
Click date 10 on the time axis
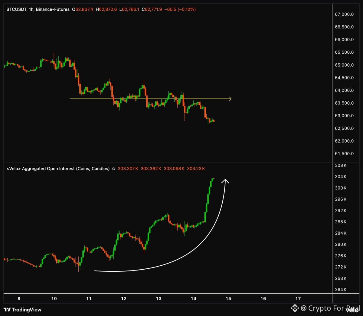54,299
